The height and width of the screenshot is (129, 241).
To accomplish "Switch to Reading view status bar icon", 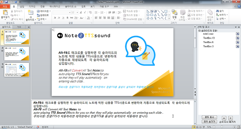I will 200,127.
